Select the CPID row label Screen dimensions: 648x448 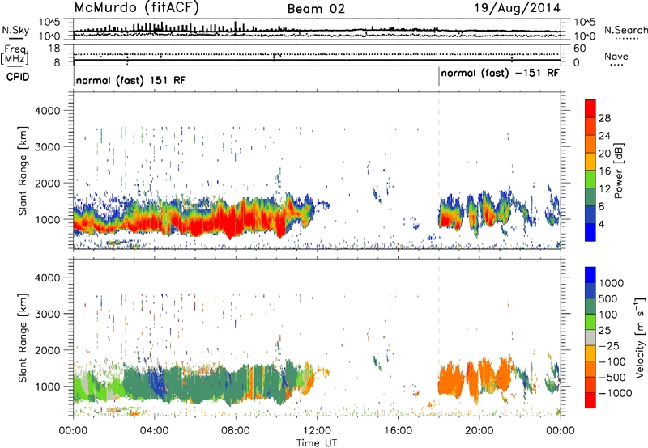[18, 77]
